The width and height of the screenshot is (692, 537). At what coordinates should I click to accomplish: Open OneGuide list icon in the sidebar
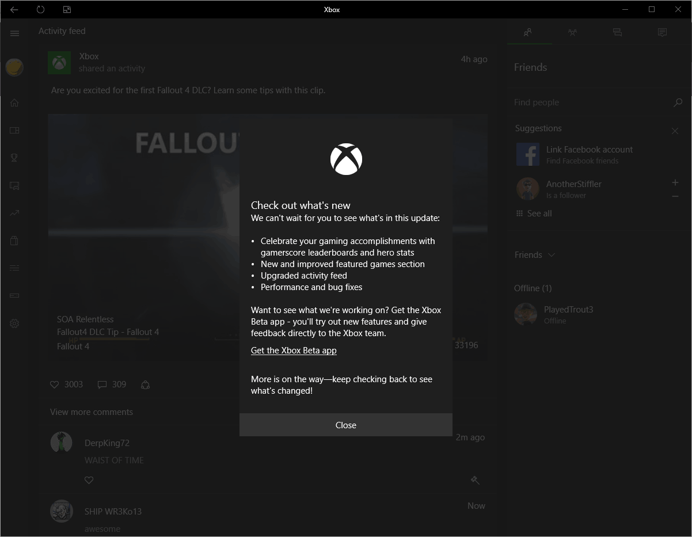[14, 268]
